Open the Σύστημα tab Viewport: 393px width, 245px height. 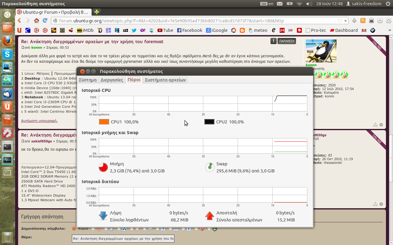(x=88, y=80)
